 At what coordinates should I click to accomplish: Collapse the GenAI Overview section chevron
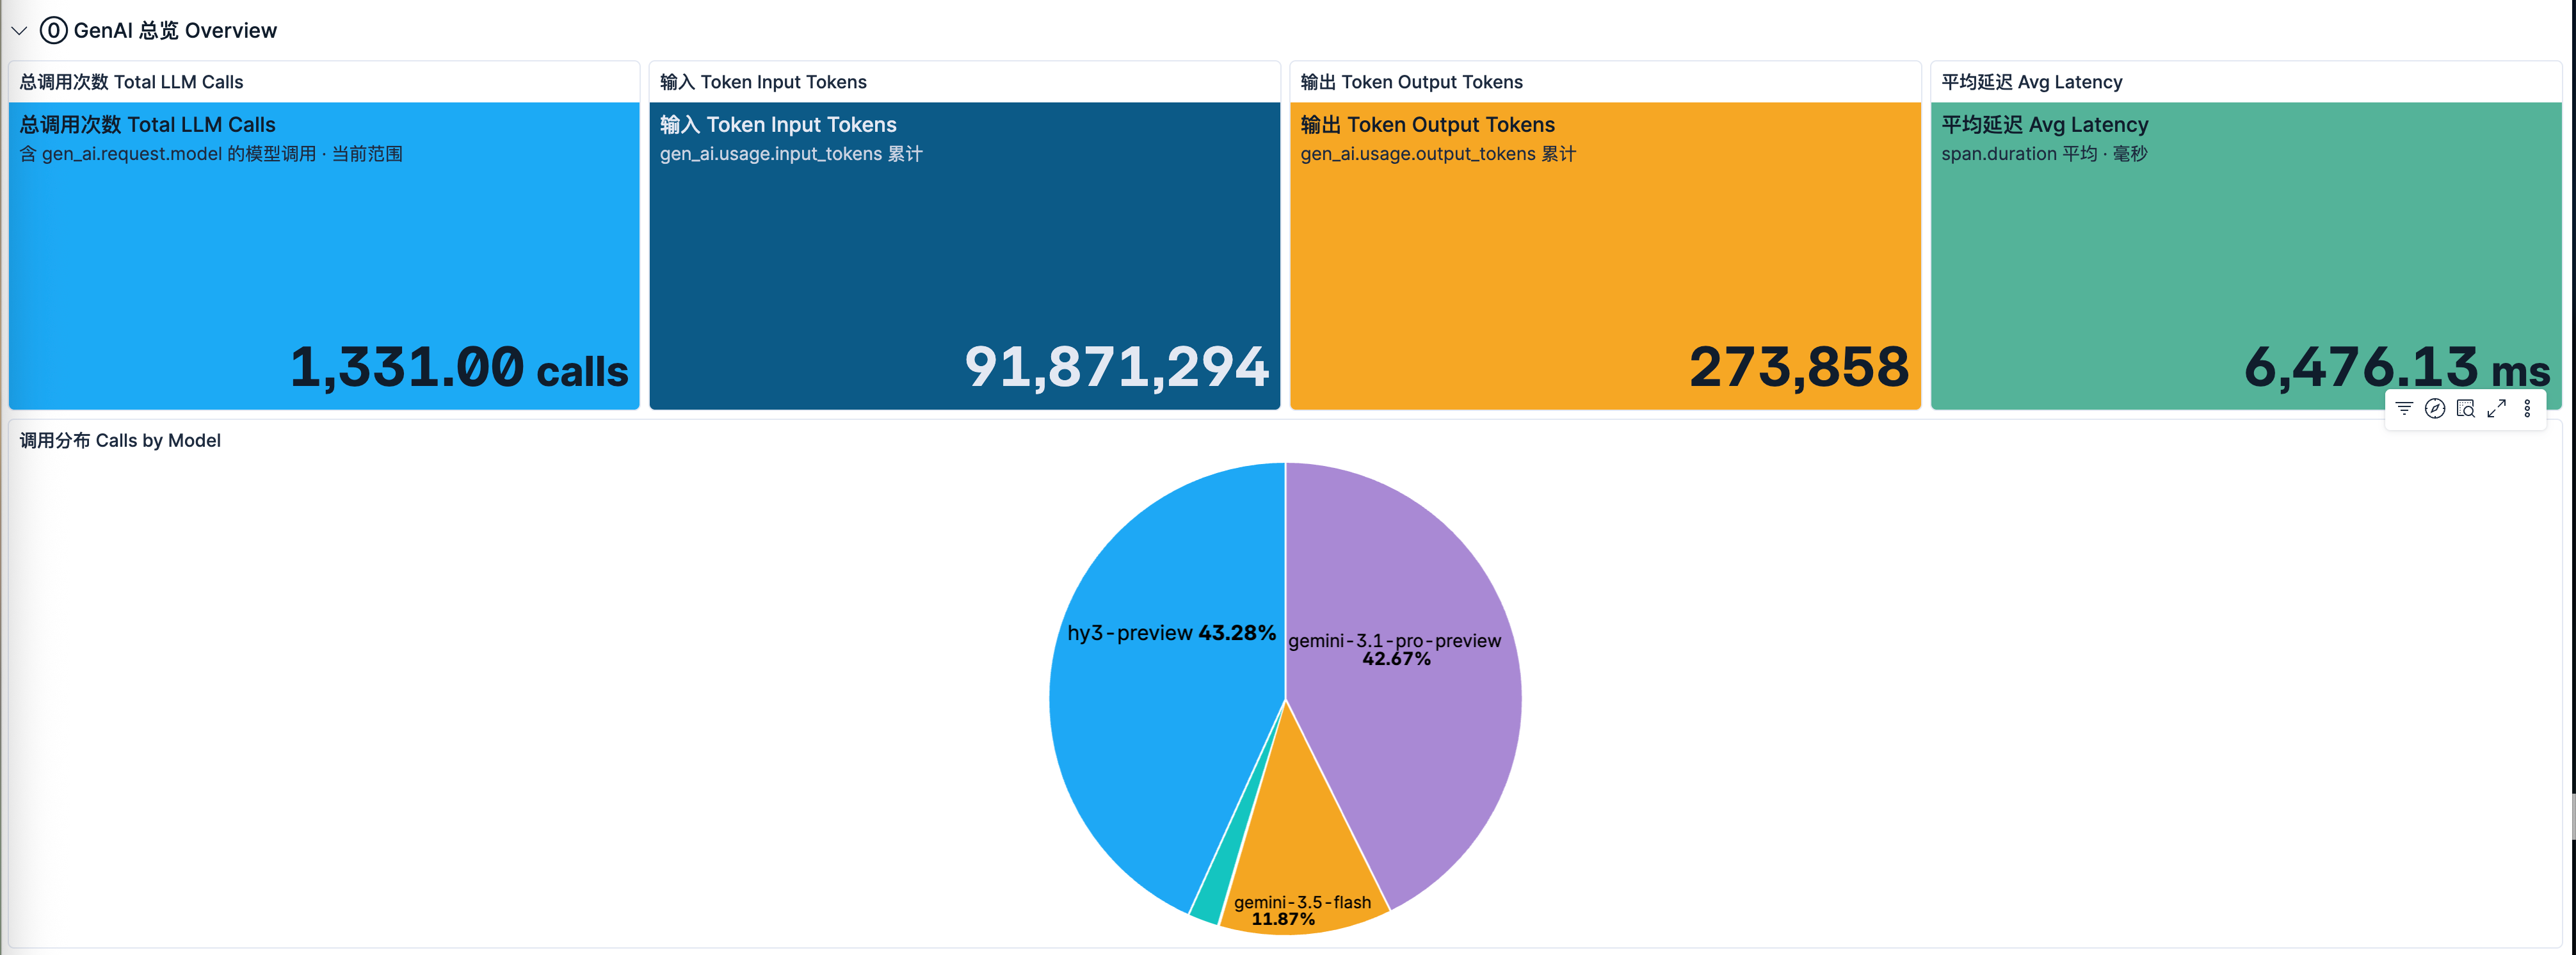tap(19, 30)
